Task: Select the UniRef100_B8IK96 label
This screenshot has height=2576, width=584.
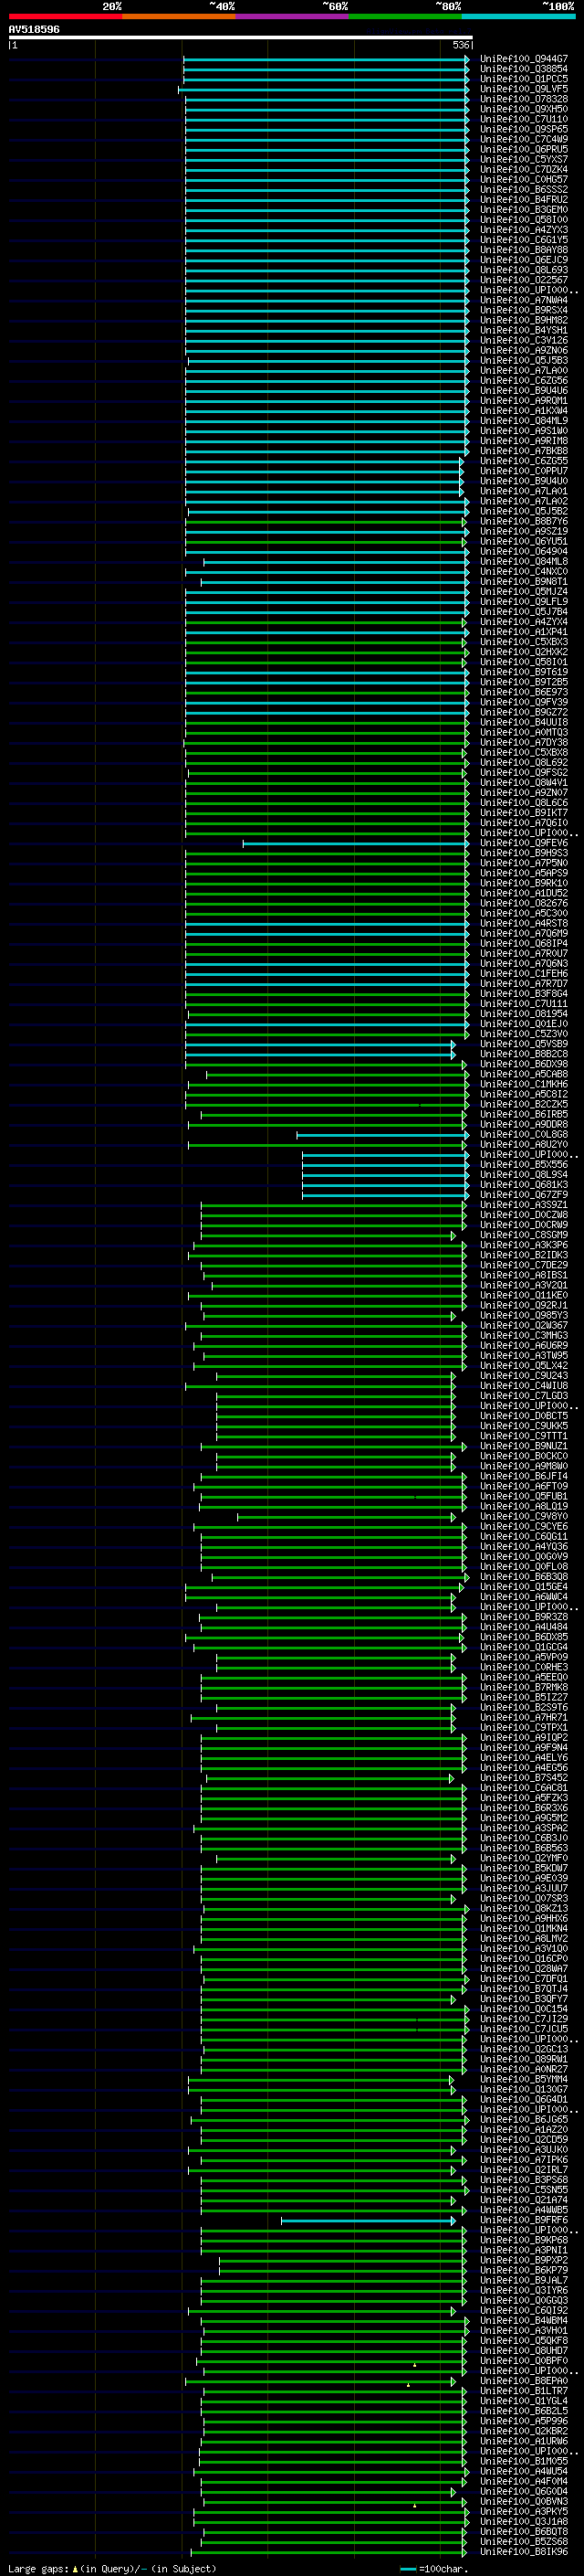Action: click(524, 2552)
